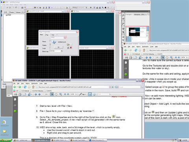This screenshot has height=142, width=189.
Task: Click the red X icon beside Script field
Action: (x=71, y=48)
